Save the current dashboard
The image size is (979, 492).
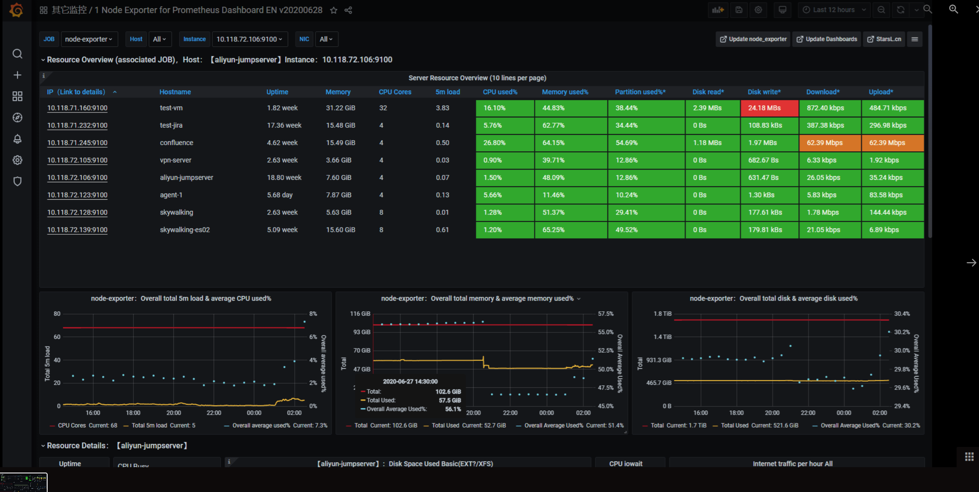[739, 10]
